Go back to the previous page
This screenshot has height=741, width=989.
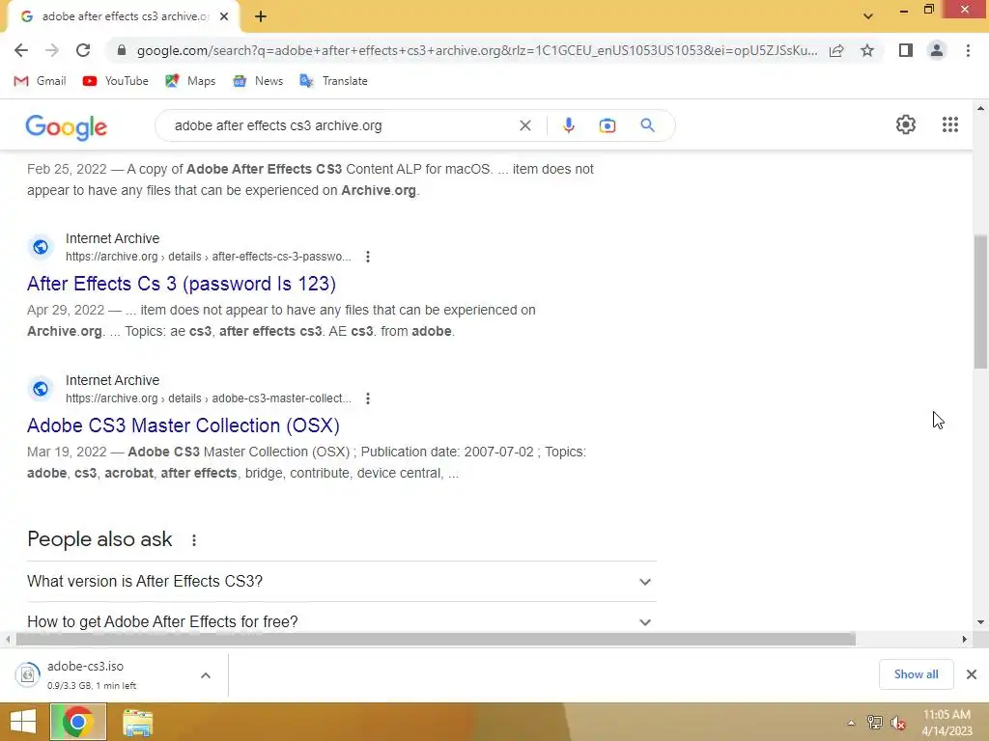pos(21,50)
